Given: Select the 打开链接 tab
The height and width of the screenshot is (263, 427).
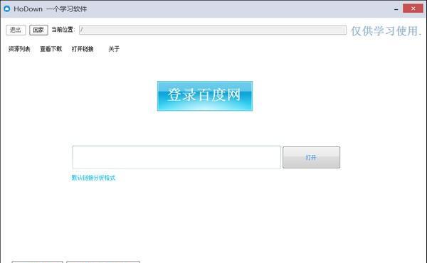Looking at the screenshot, I should pos(83,49).
